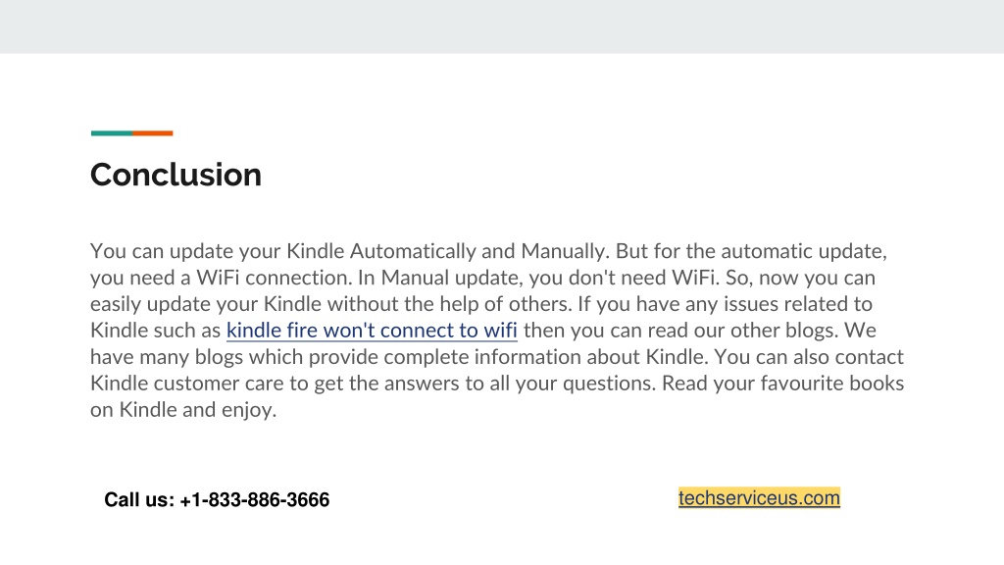Screen dimensions: 1004x565
Task: Click the "Call us:" label
Action: pyautogui.click(x=139, y=499)
